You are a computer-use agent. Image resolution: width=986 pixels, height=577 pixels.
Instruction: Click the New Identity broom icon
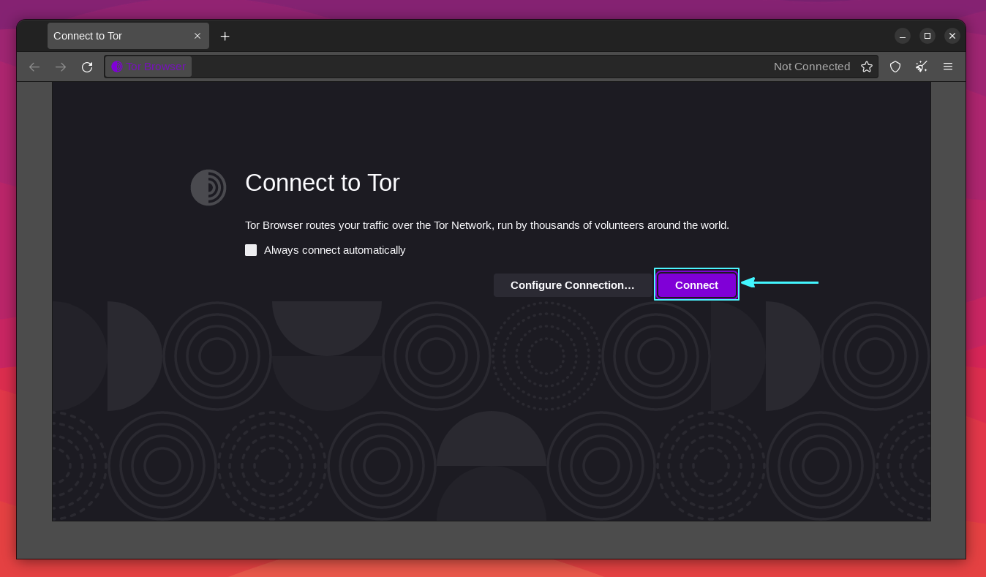(x=922, y=67)
